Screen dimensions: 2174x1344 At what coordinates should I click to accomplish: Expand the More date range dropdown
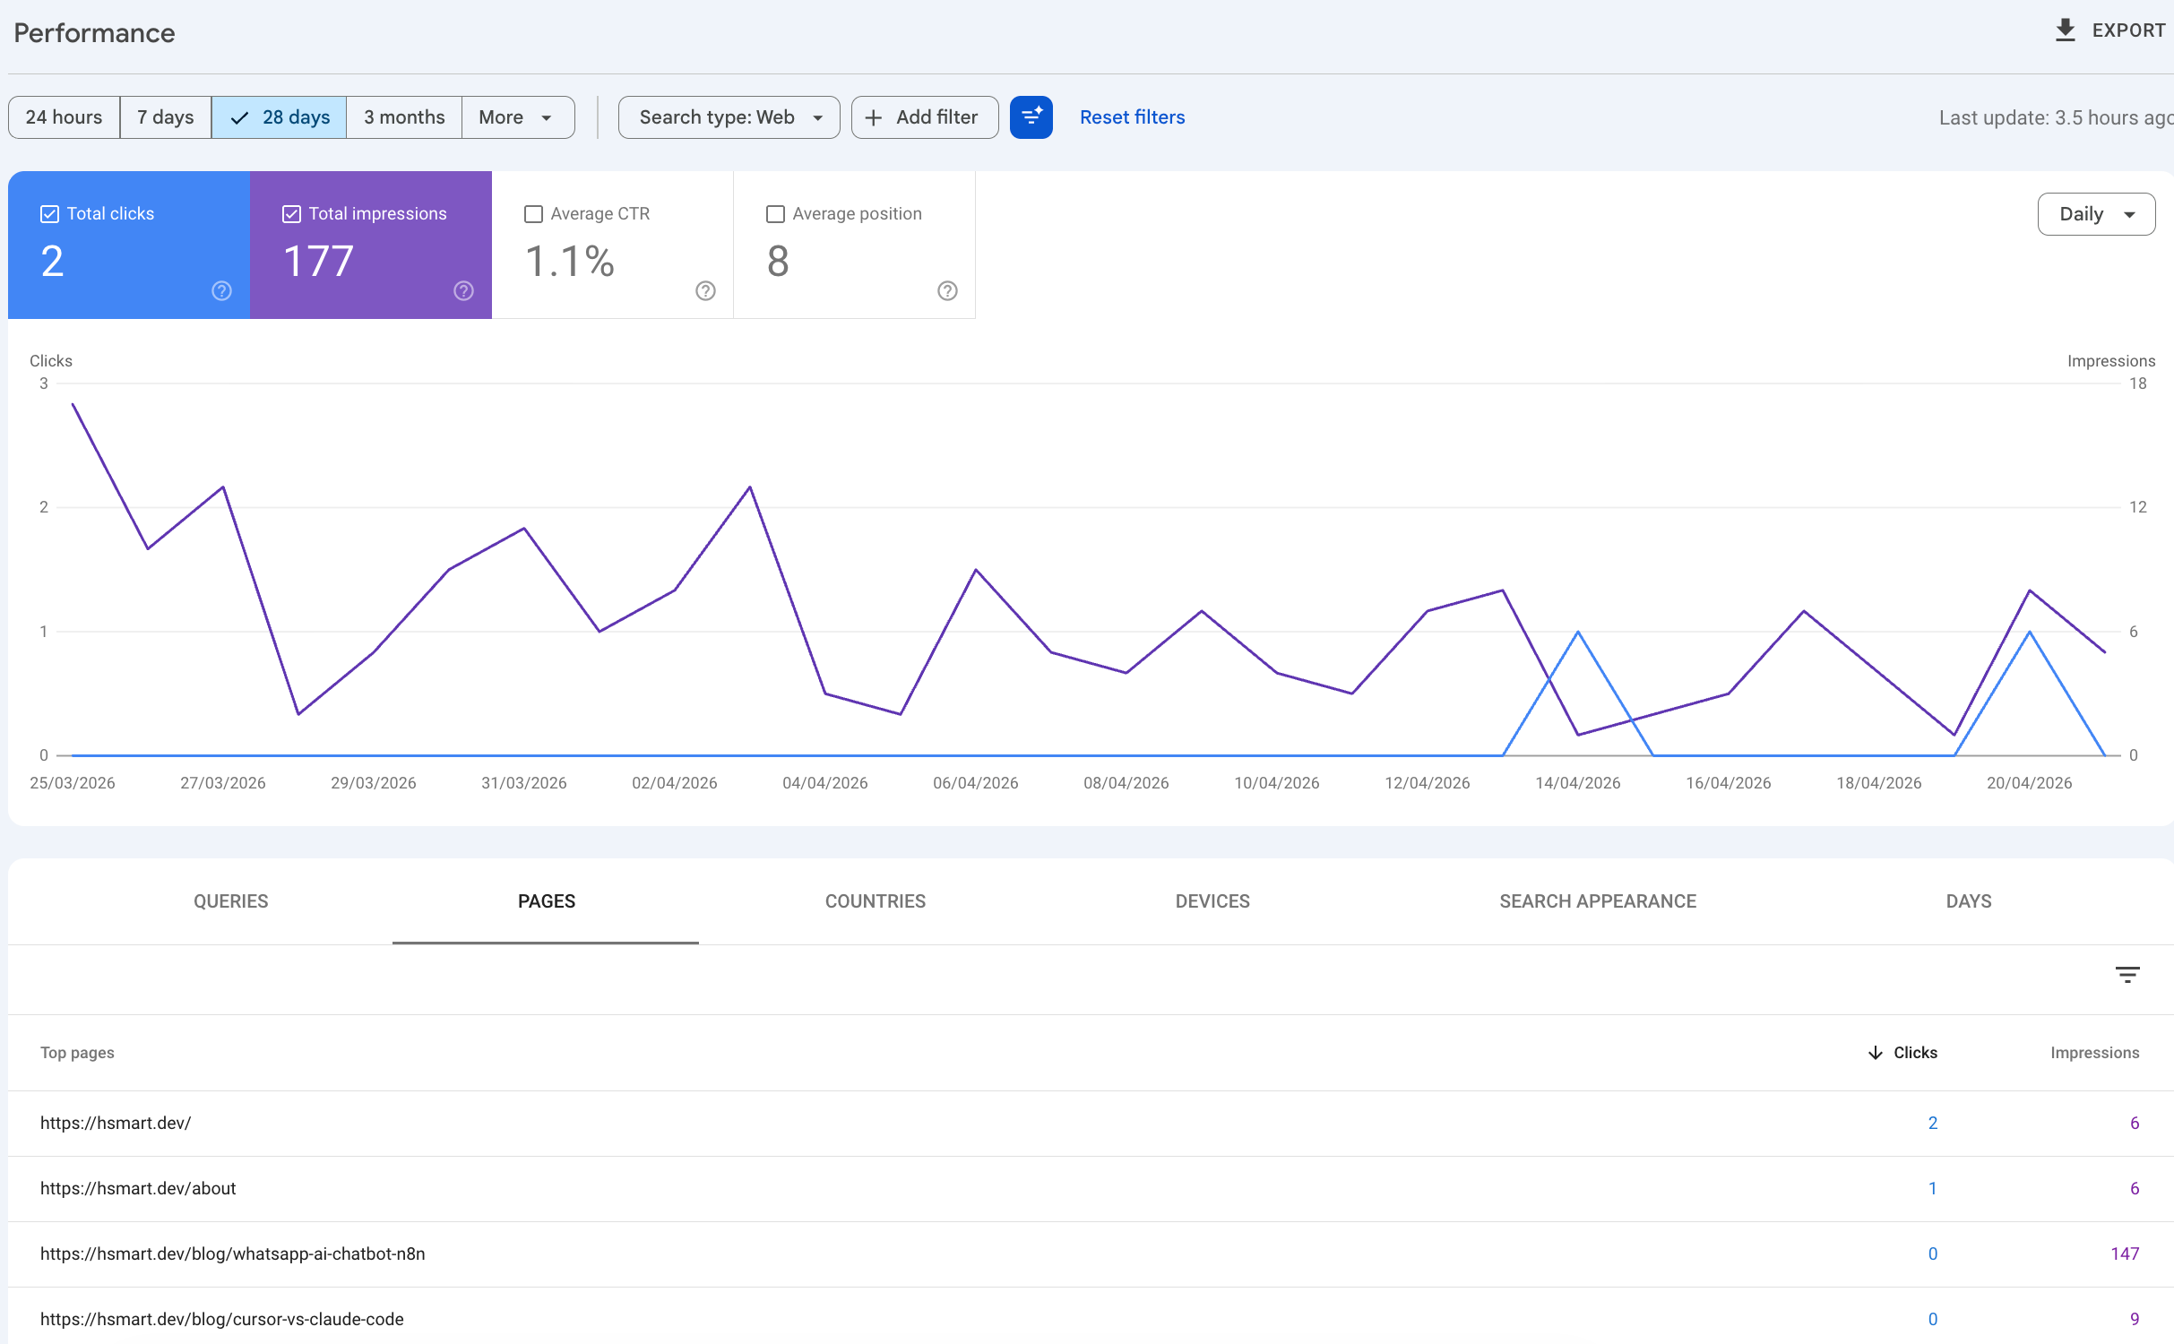517,116
